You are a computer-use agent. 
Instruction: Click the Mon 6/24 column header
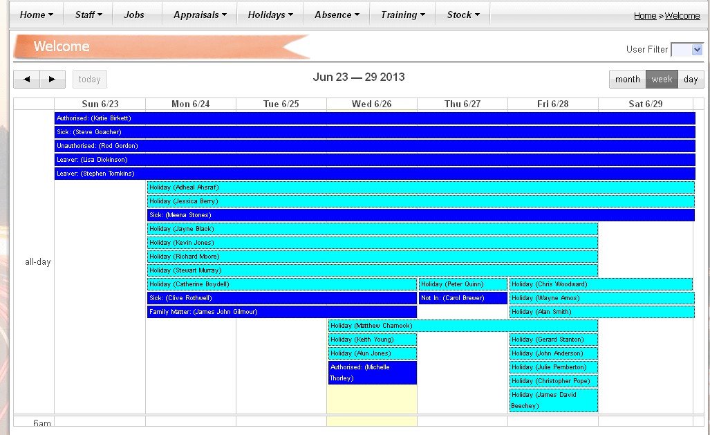coord(191,104)
